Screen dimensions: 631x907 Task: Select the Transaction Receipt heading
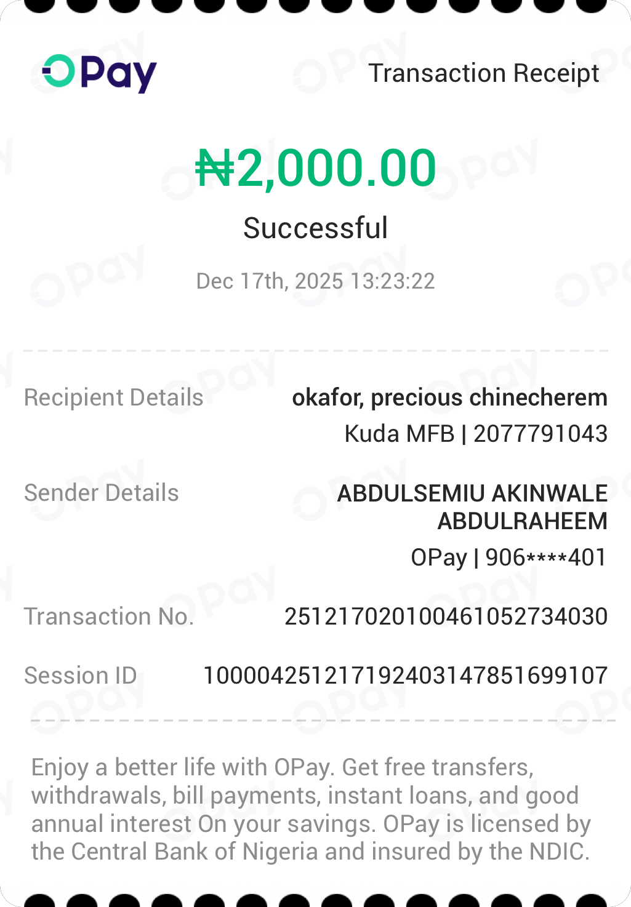click(x=483, y=73)
